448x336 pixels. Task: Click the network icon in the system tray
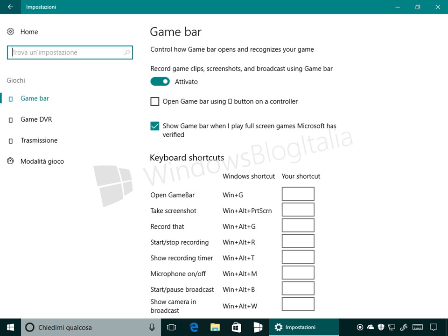click(x=392, y=327)
